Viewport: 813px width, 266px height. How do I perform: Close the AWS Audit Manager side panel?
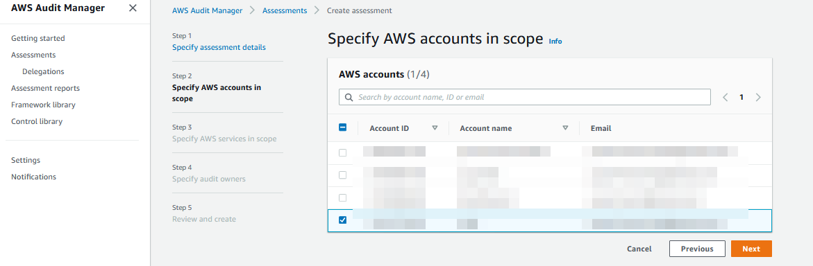pyautogui.click(x=133, y=8)
